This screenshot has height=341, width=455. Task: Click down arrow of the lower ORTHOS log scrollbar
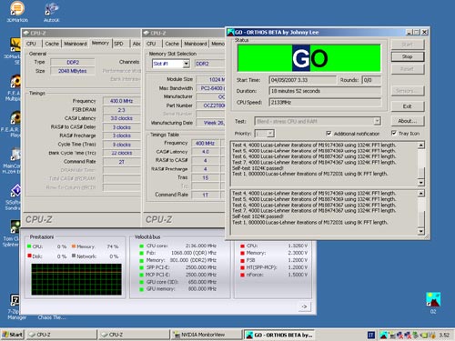421,231
